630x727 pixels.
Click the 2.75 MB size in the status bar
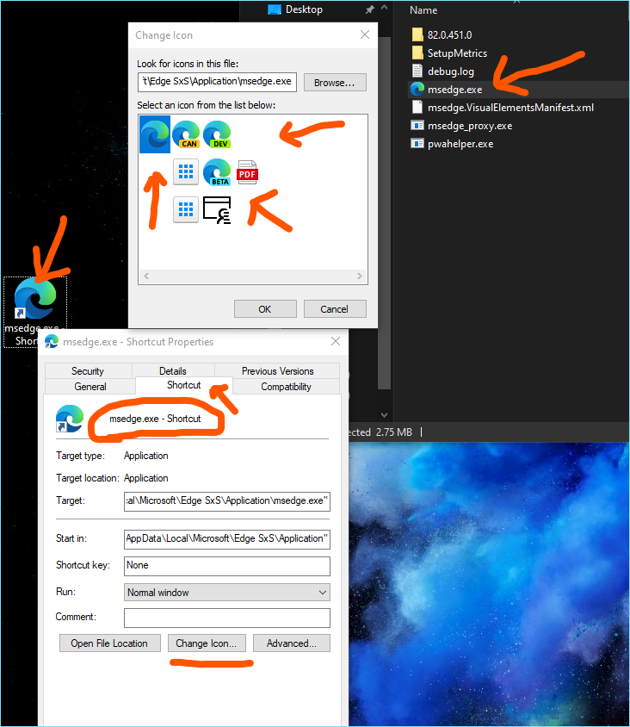pos(394,432)
